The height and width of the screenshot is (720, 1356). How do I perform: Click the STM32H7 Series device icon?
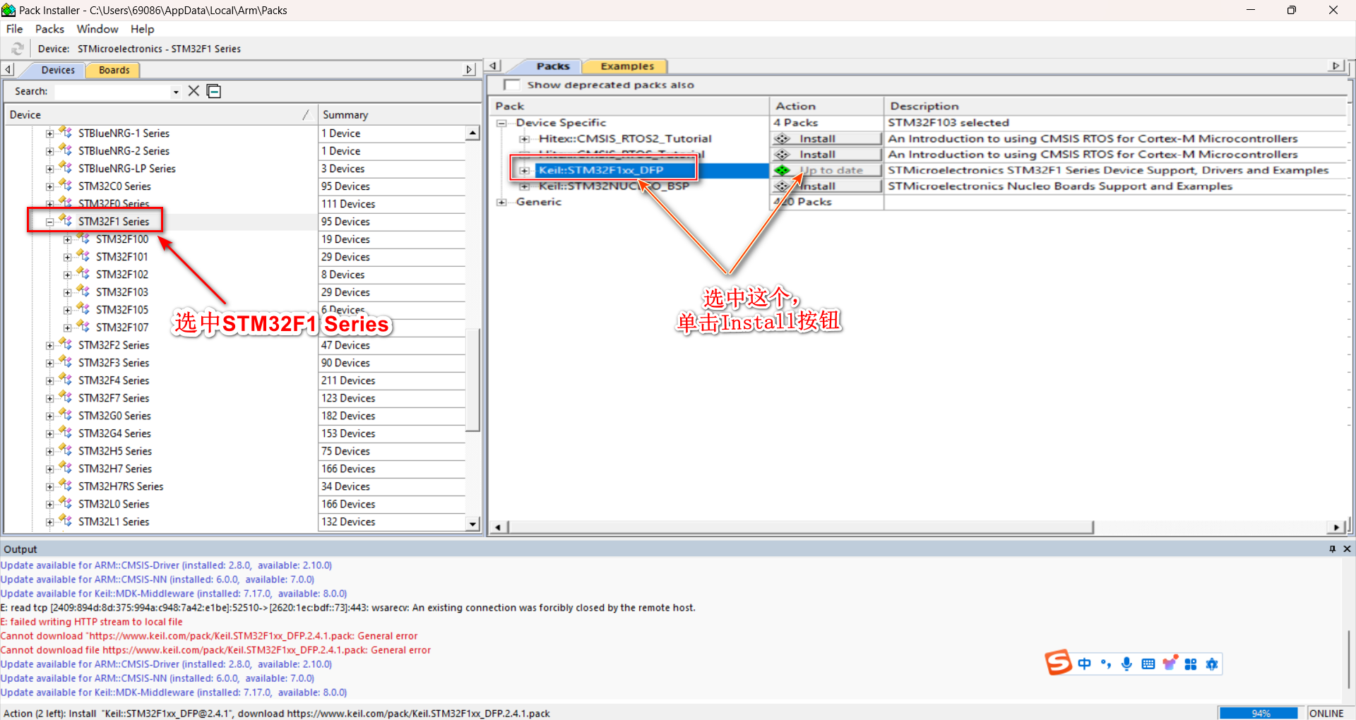[x=66, y=468]
